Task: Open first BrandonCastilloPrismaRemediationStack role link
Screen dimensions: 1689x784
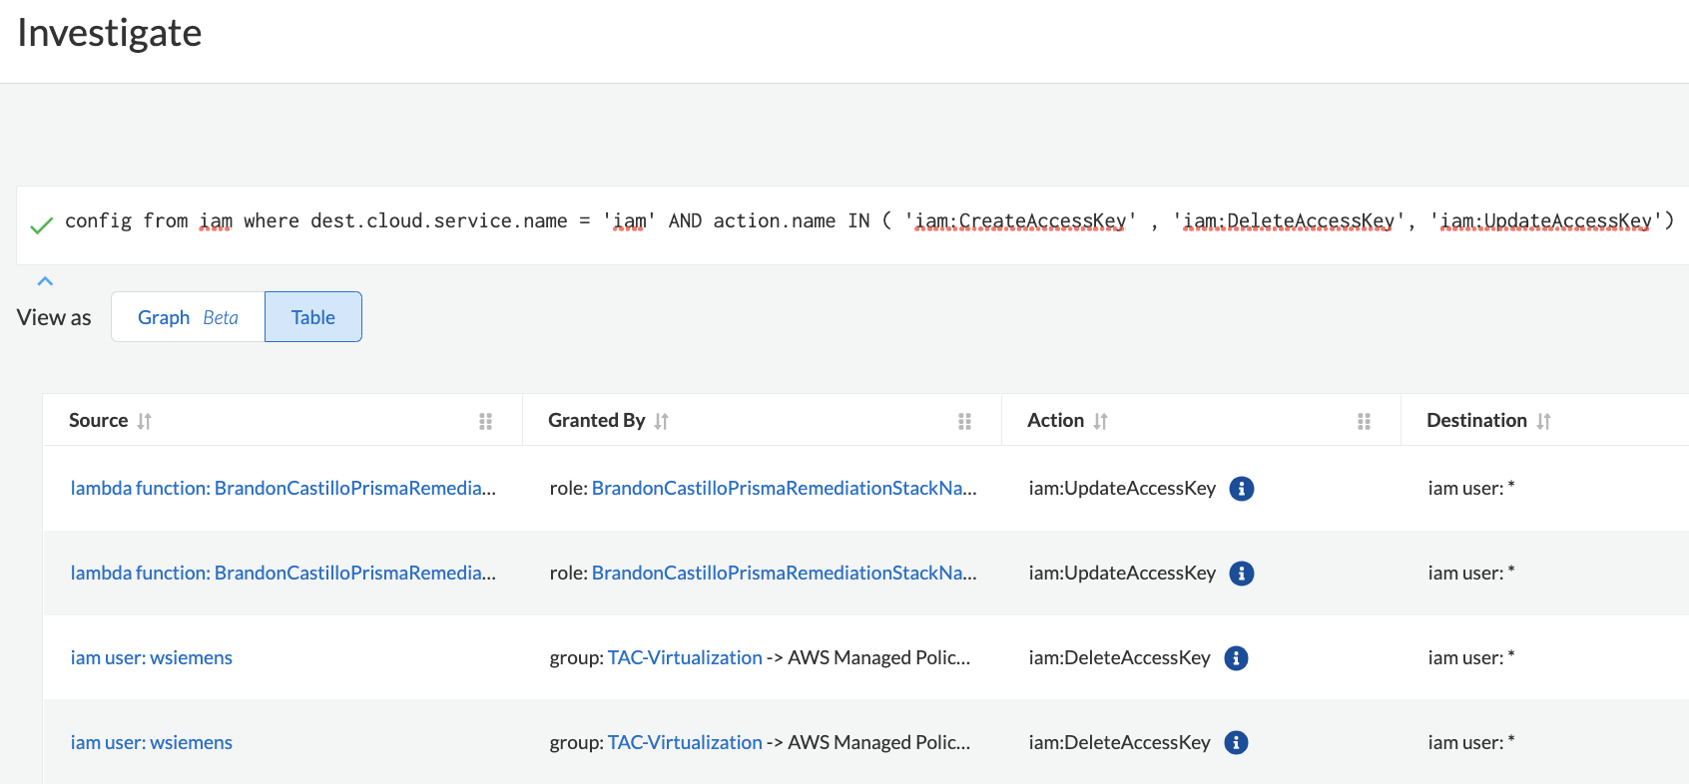Action: click(784, 489)
